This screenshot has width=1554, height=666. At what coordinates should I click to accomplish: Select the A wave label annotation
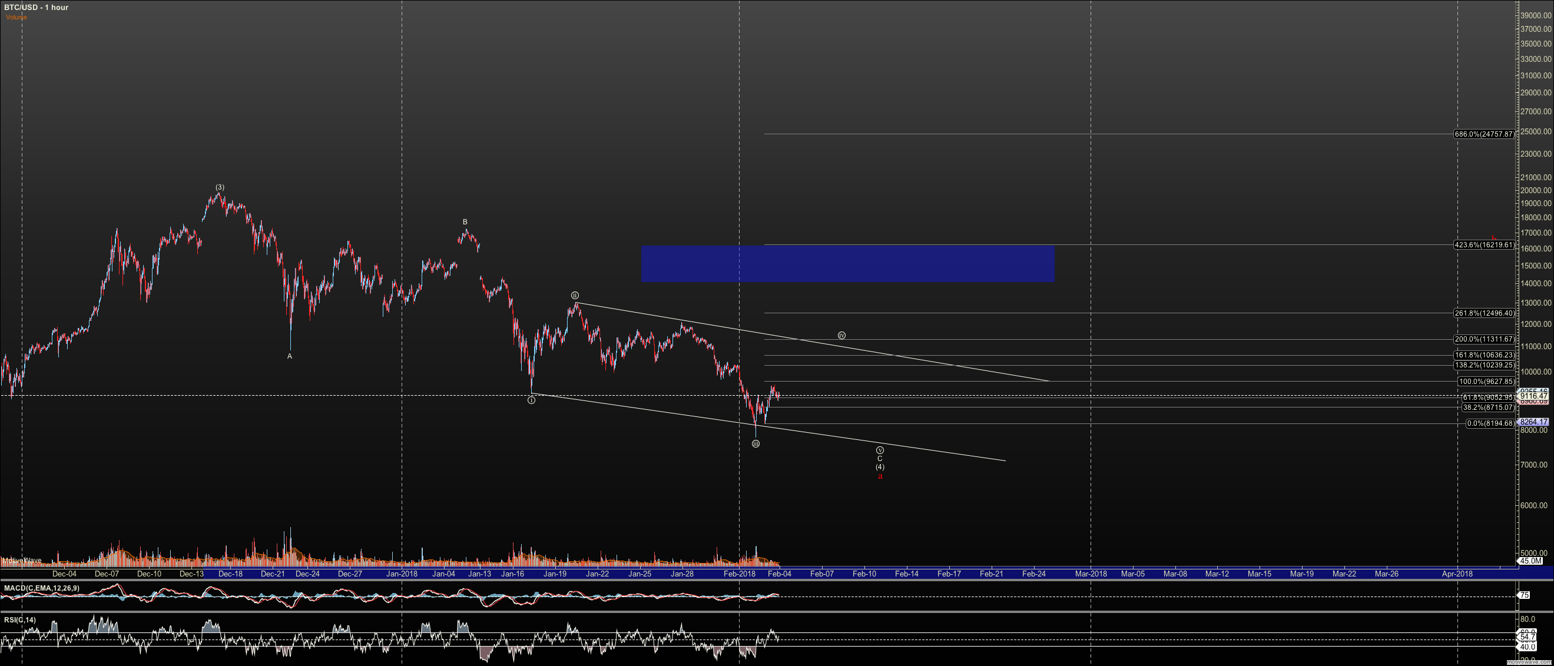[x=289, y=356]
